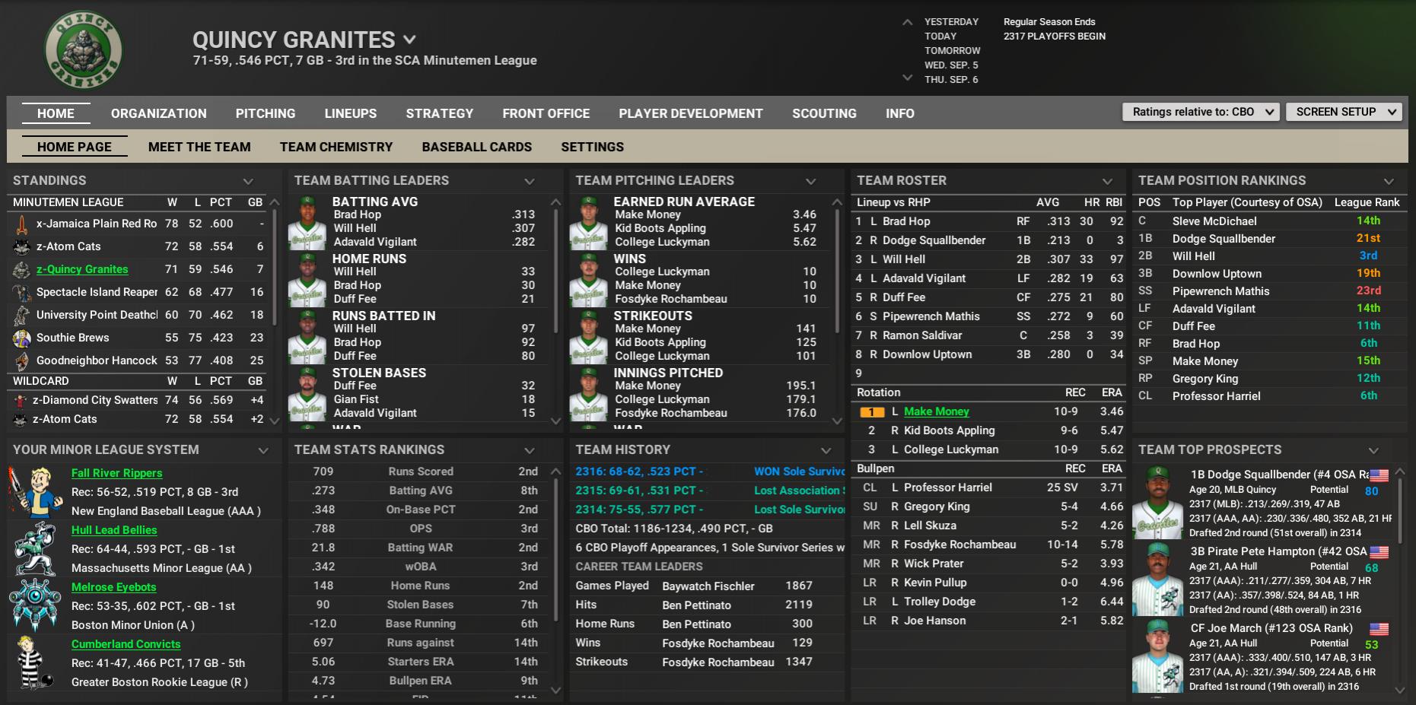Viewport: 1416px width, 705px height.
Task: Click the Hull Lead Bellies logo icon
Action: pos(35,548)
